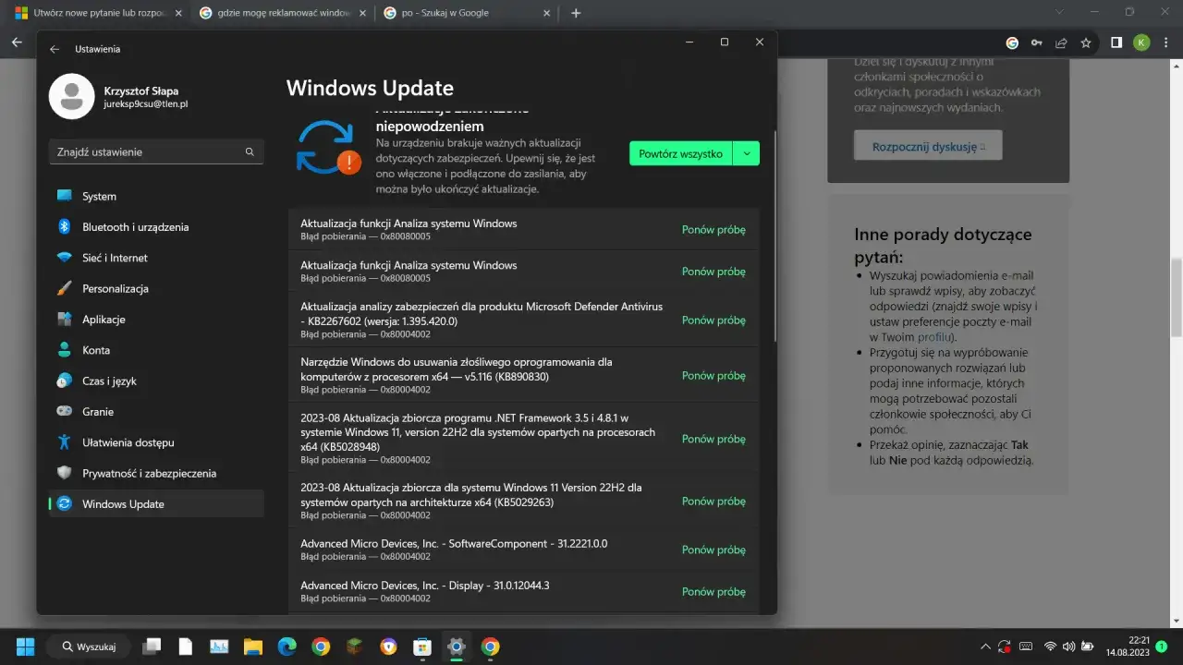This screenshot has height=665, width=1183.
Task: Open a new Chrome tab
Action: pos(577,13)
